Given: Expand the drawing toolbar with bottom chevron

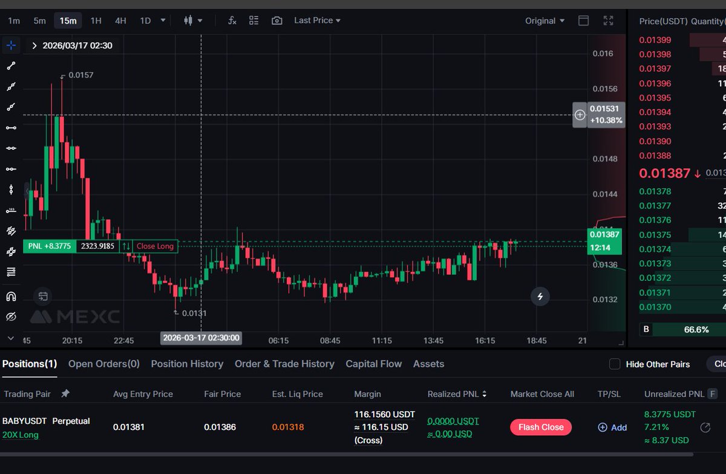Looking at the screenshot, I should click(11, 338).
